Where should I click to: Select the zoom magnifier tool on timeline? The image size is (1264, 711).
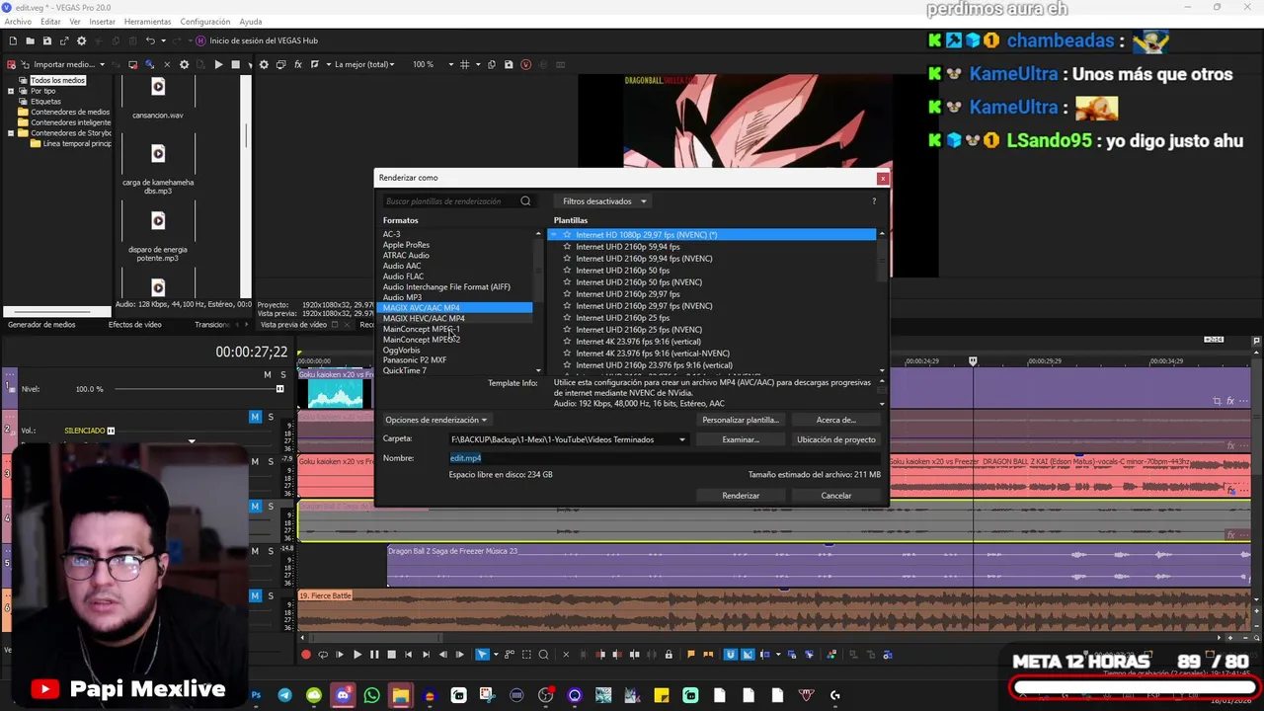543,655
